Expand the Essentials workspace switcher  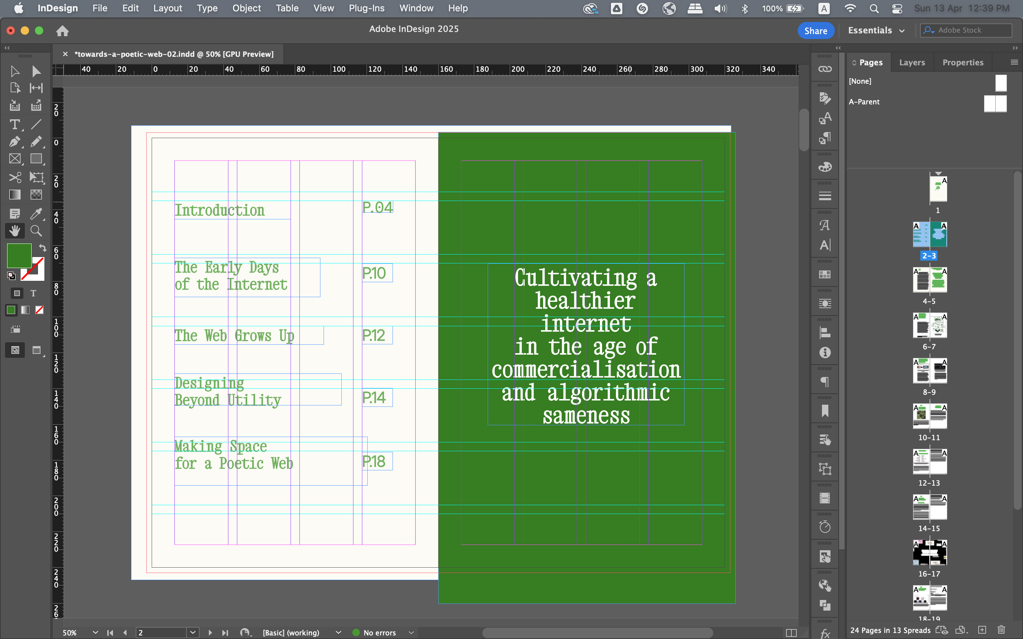(x=876, y=31)
